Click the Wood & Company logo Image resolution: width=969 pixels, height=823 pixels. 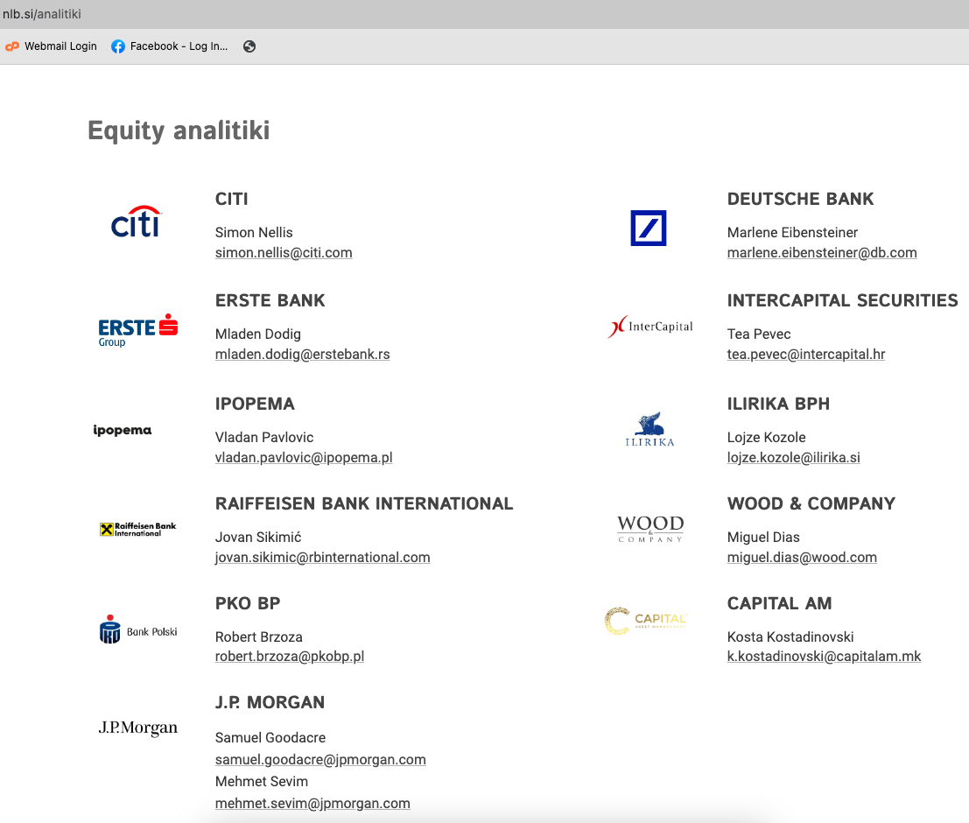click(x=650, y=529)
